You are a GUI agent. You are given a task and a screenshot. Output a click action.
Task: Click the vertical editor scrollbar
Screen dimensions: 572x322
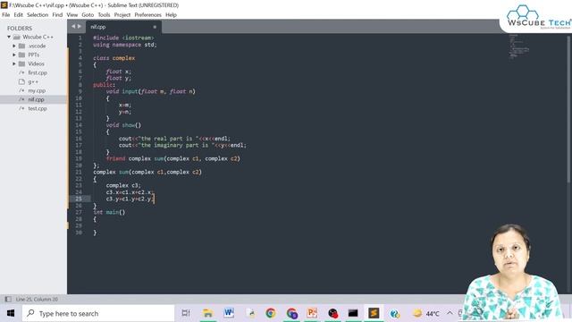568,109
